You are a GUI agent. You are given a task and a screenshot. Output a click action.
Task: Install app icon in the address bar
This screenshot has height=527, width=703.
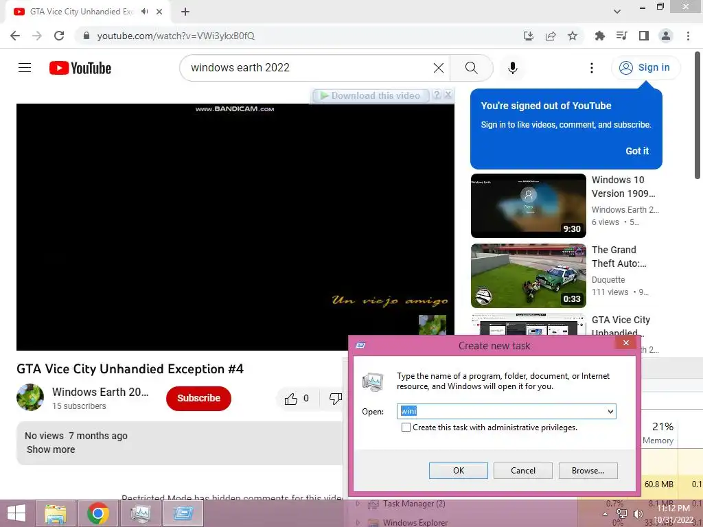pos(529,36)
